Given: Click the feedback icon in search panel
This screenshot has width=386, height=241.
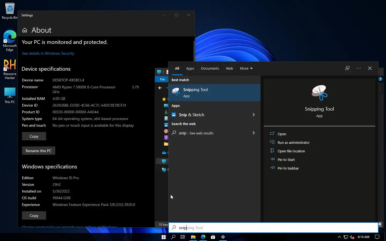Looking at the screenshot, I should 347,68.
